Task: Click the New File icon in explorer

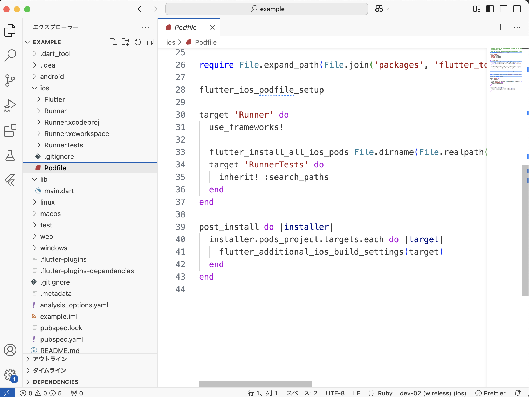Action: (x=113, y=42)
